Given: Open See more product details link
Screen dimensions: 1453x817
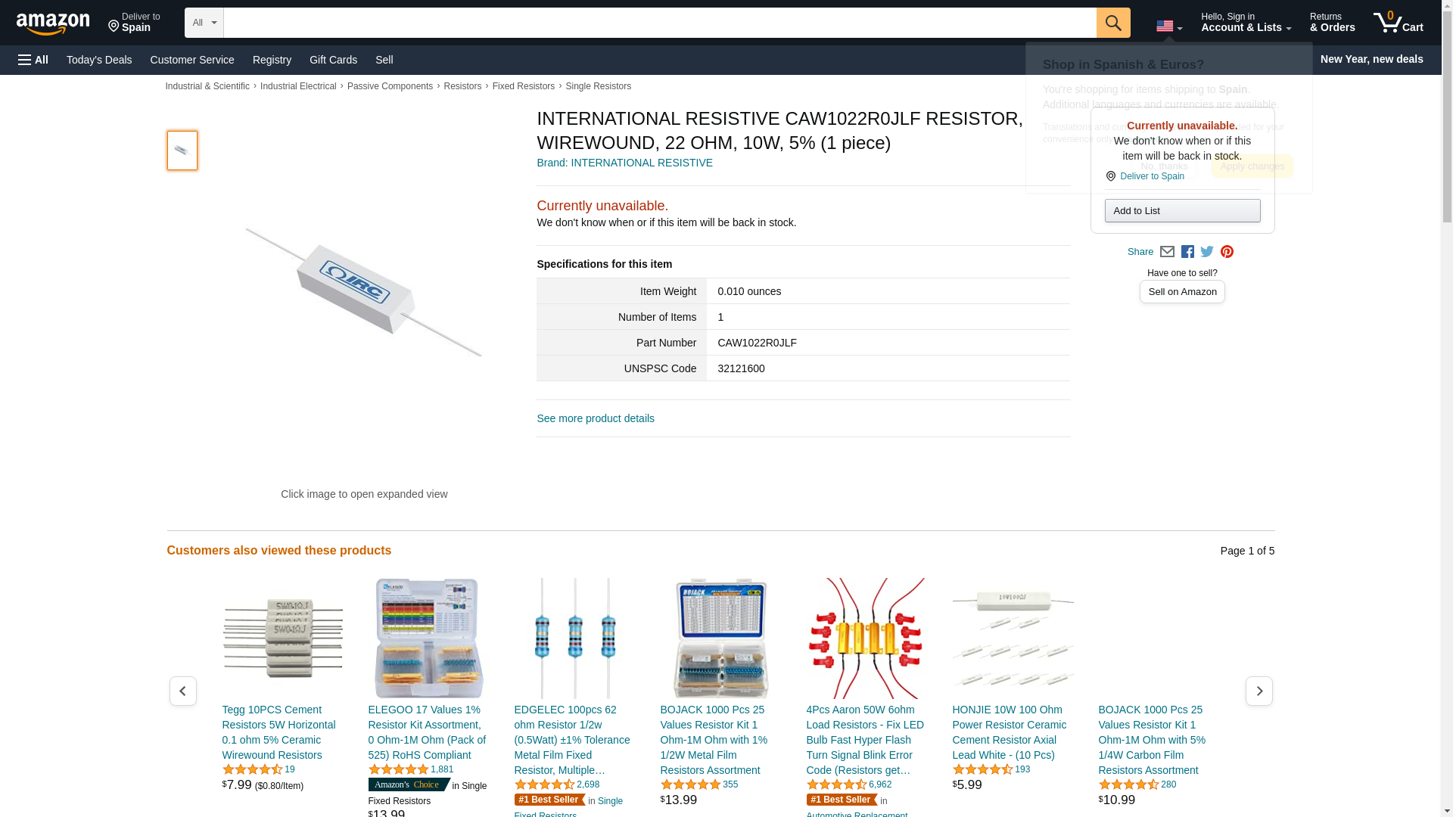Looking at the screenshot, I should tap(596, 418).
